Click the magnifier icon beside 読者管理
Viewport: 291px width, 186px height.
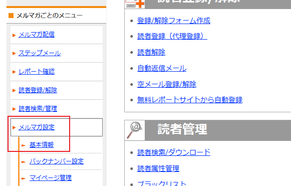click(x=135, y=130)
